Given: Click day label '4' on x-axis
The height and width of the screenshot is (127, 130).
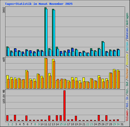Looking at the screenshot, I should coord(20,124).
